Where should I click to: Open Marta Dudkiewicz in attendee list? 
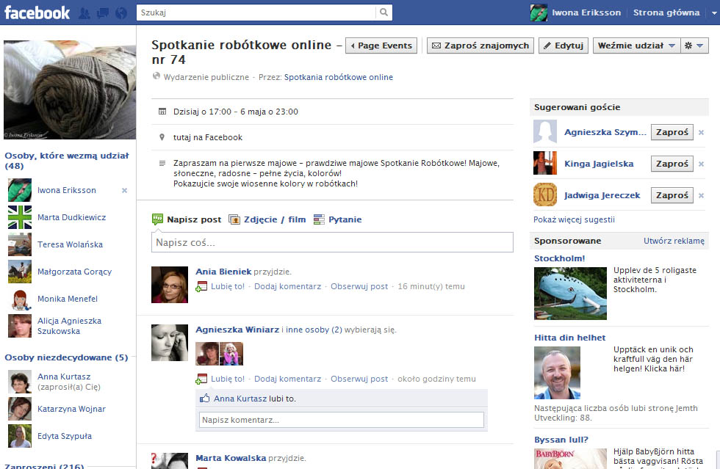[72, 217]
